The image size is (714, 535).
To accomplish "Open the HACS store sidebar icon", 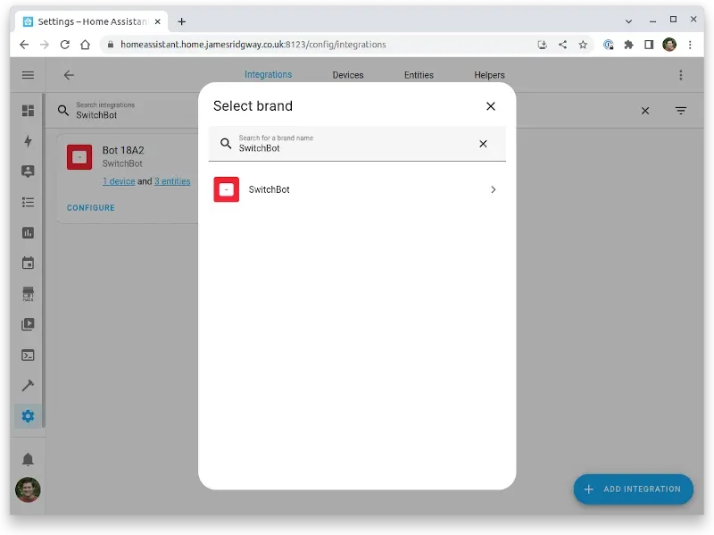I will tap(28, 294).
